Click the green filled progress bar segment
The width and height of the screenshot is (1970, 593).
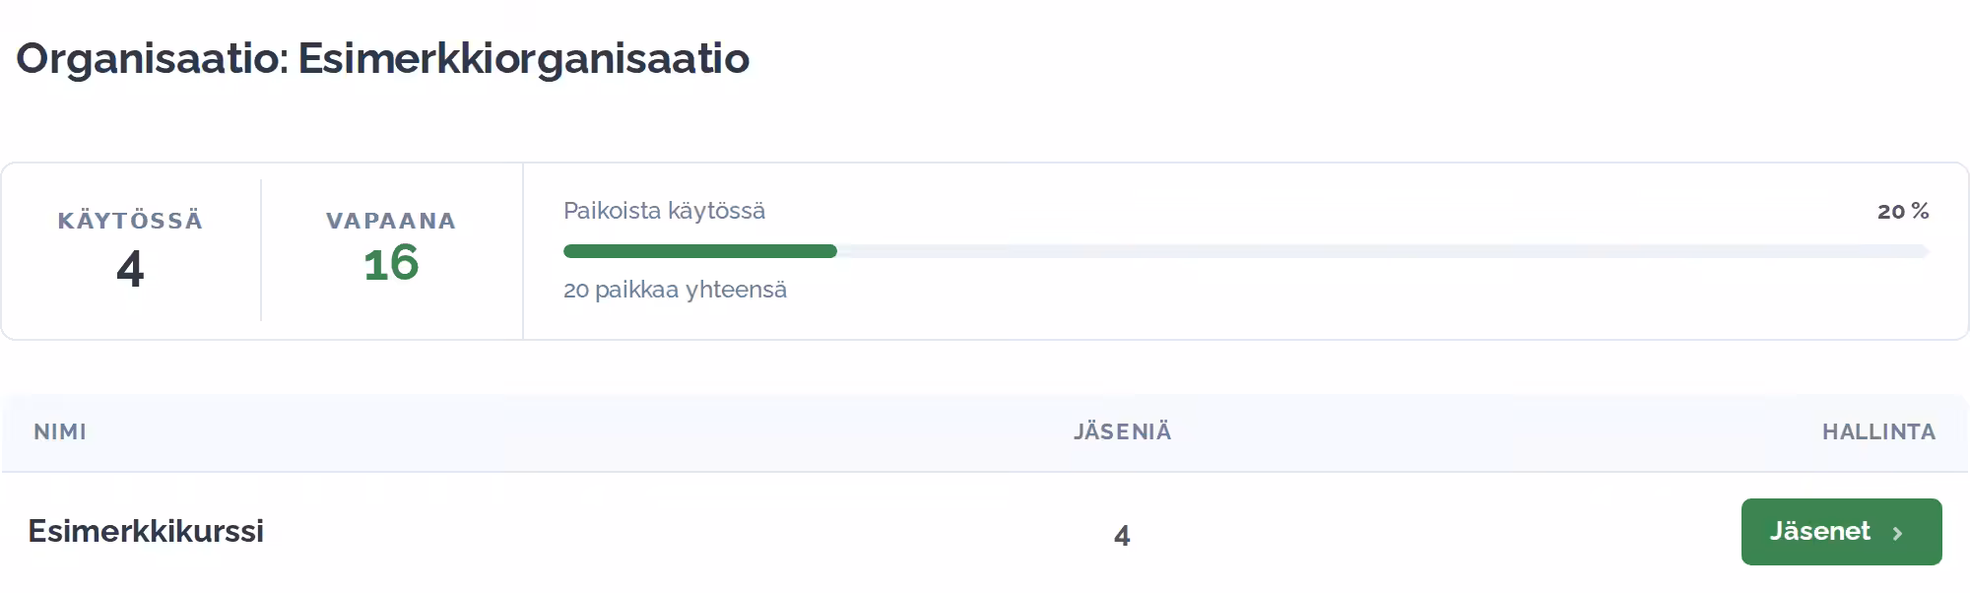700,251
